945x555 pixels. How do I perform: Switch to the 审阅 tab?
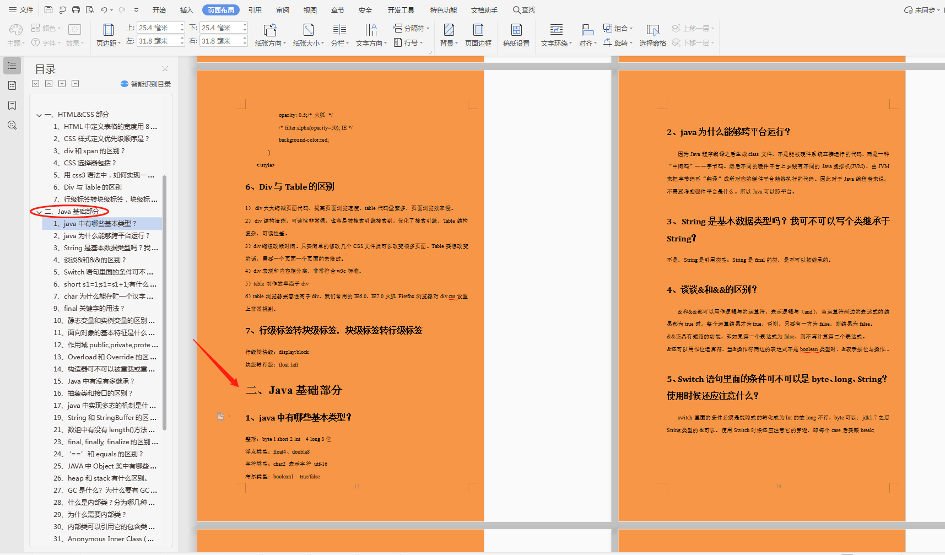pos(283,10)
